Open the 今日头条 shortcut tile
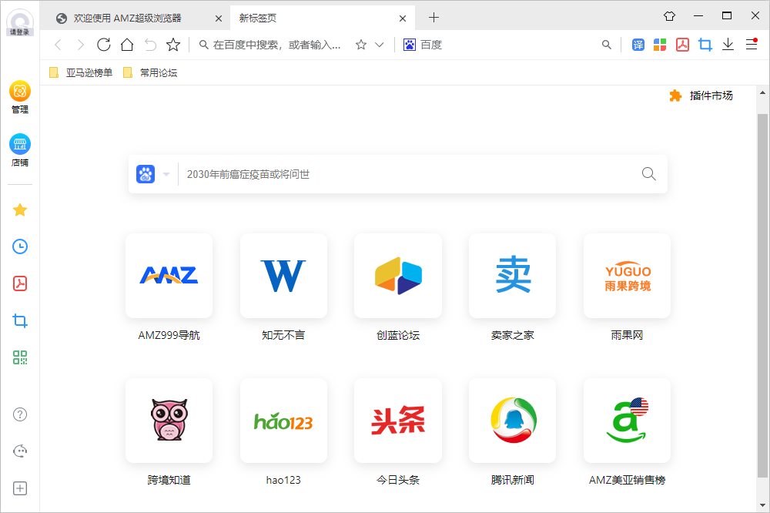Screen dimensions: 770x513 pyautogui.click(x=398, y=421)
